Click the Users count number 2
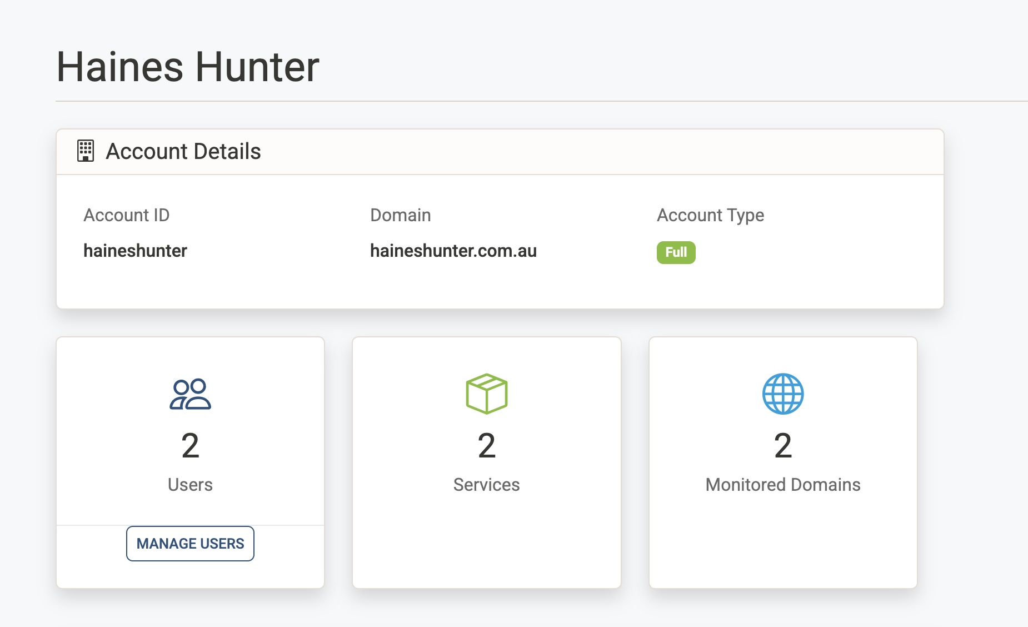 click(189, 445)
